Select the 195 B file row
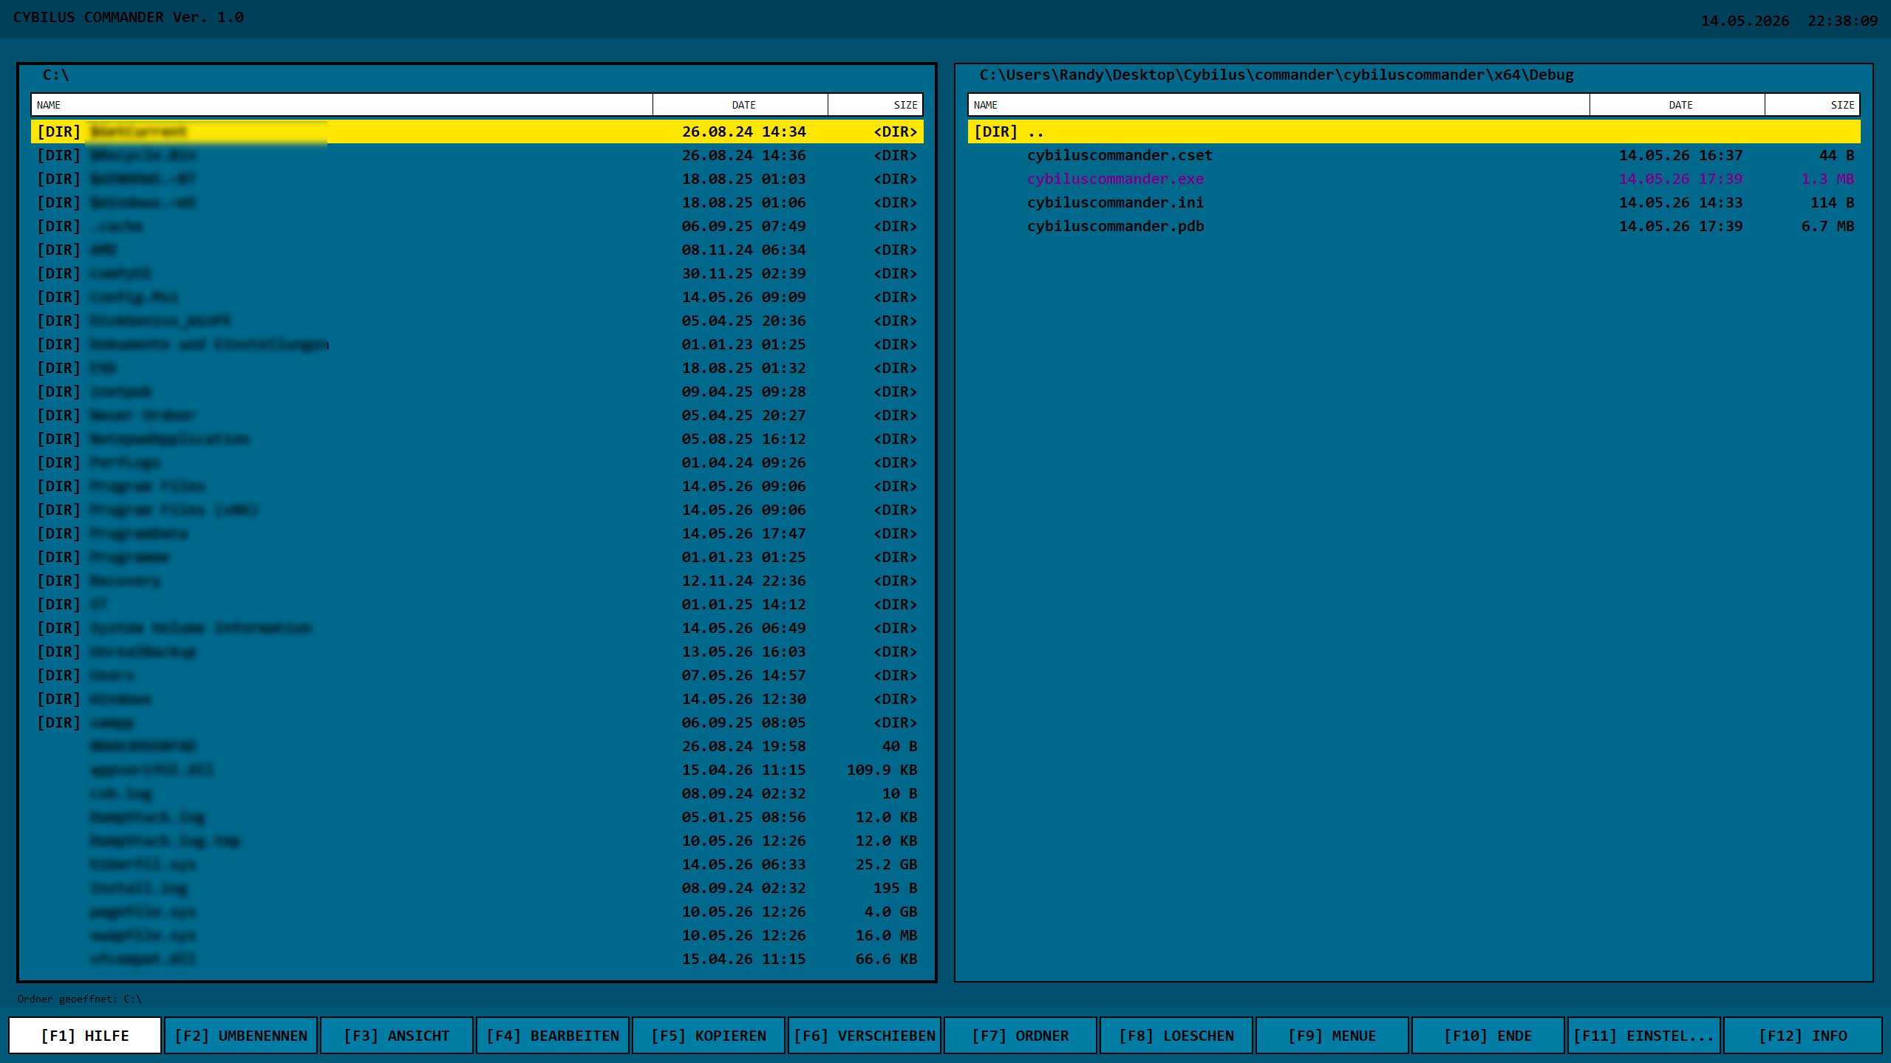The image size is (1891, 1063). click(477, 888)
